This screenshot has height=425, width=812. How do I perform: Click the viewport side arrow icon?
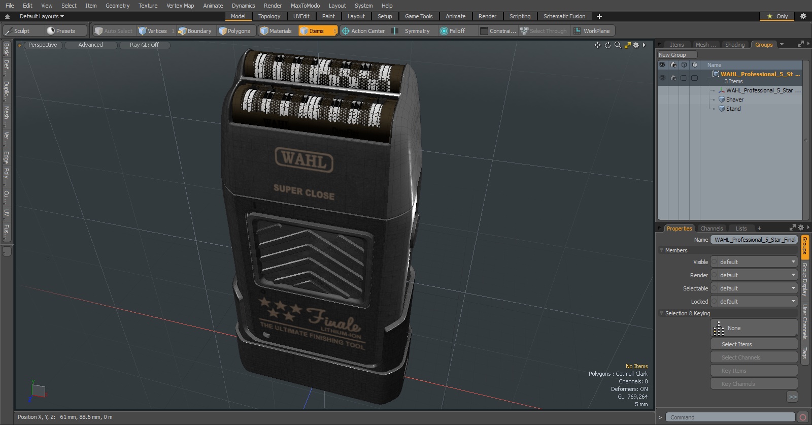pyautogui.click(x=644, y=45)
